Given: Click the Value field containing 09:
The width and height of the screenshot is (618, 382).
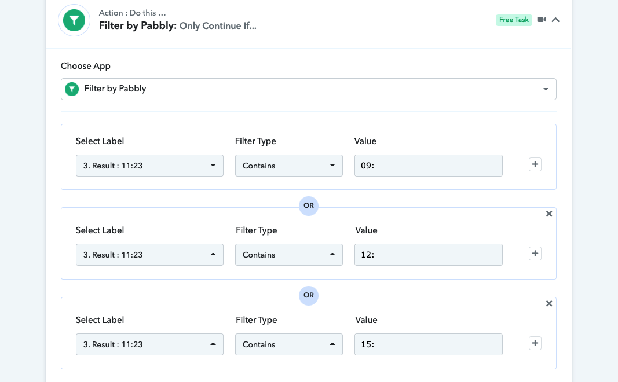Looking at the screenshot, I should click(x=429, y=166).
